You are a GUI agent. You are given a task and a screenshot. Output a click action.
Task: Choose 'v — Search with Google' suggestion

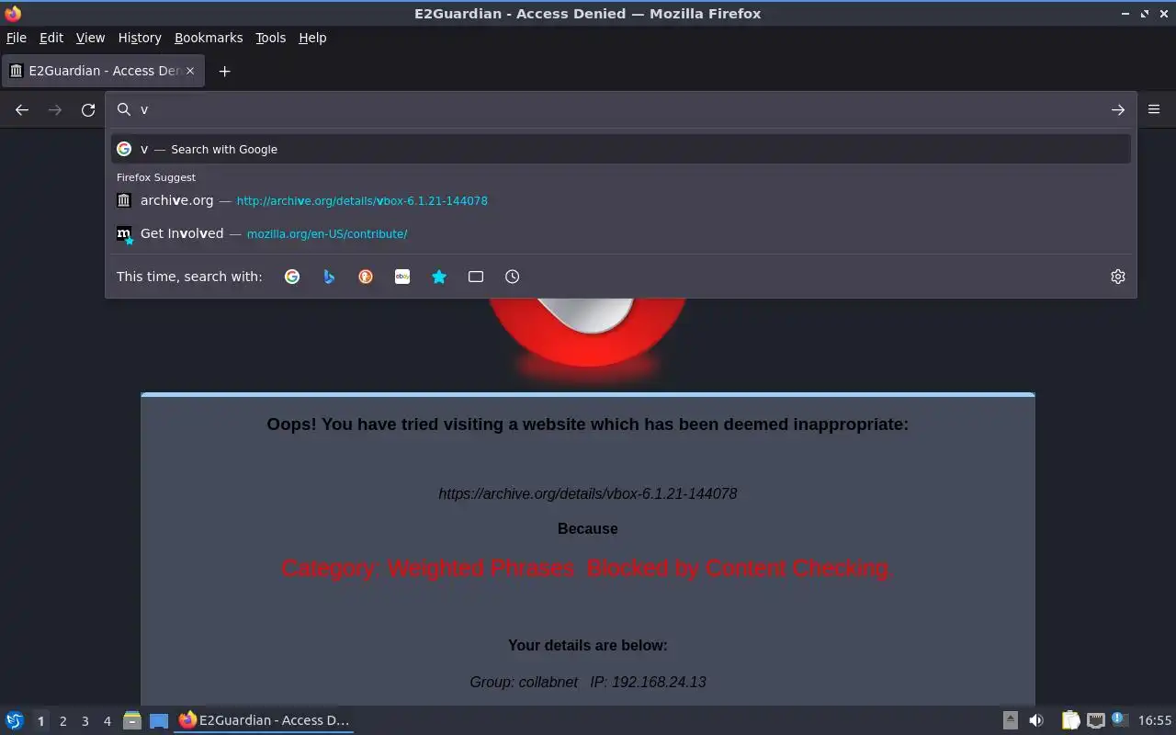tap(621, 149)
